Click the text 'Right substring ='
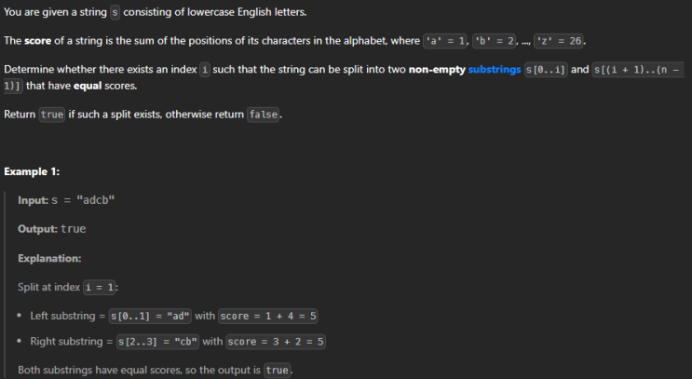 click(x=72, y=342)
